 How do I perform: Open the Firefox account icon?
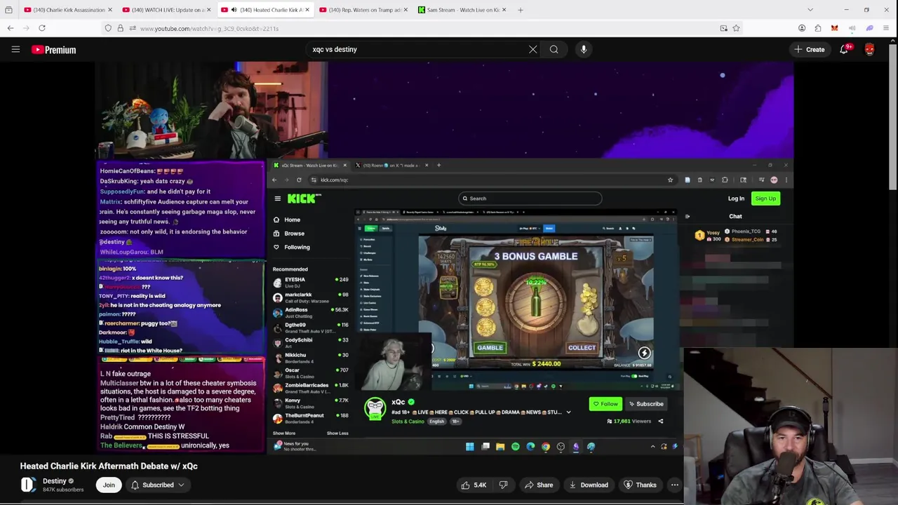(x=802, y=28)
